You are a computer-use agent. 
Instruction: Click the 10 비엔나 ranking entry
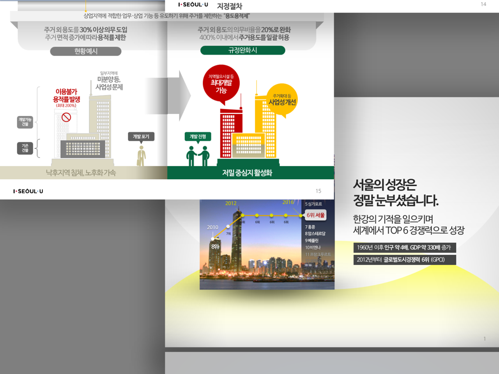point(313,247)
